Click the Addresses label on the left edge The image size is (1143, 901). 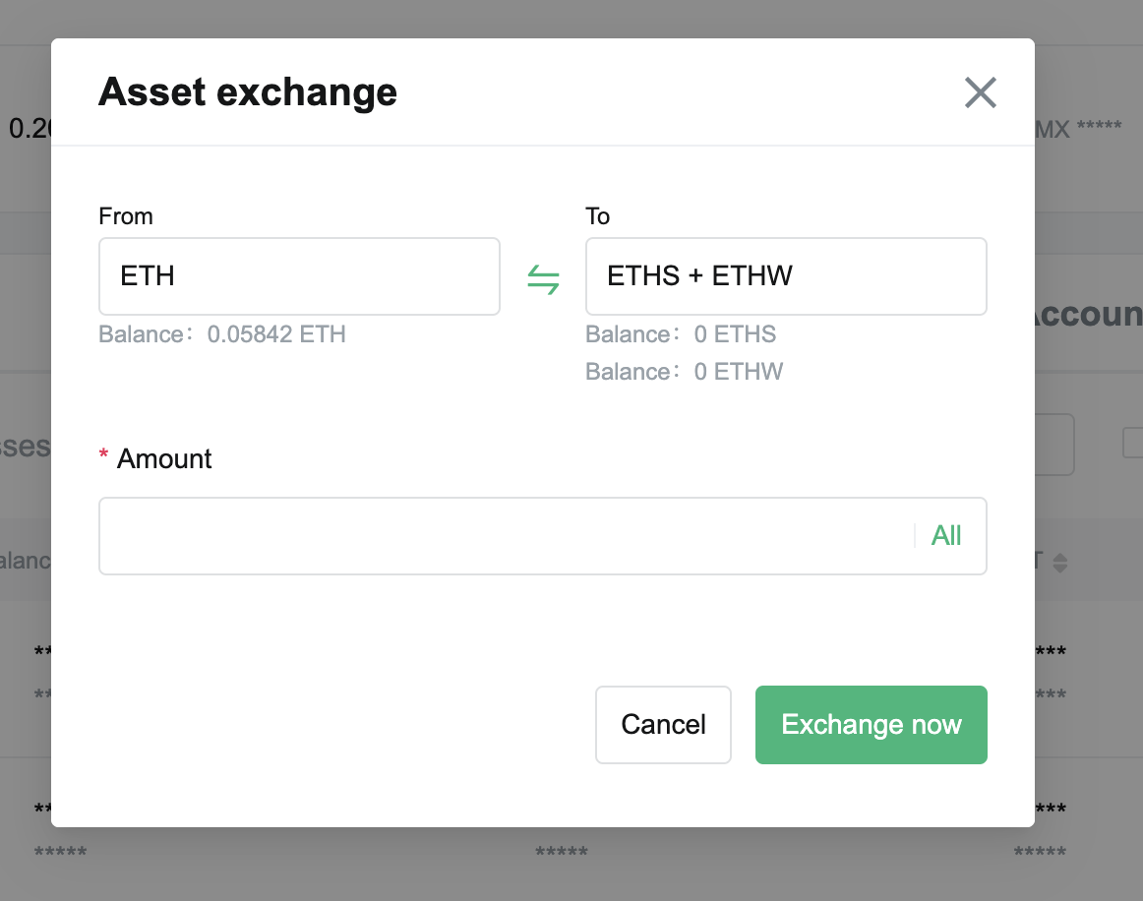27,446
